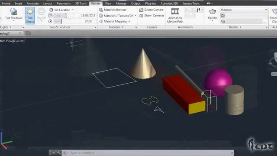This screenshot has width=277, height=156.
Task: Expand the Lights panel title
Action: pyautogui.click(x=6, y=27)
